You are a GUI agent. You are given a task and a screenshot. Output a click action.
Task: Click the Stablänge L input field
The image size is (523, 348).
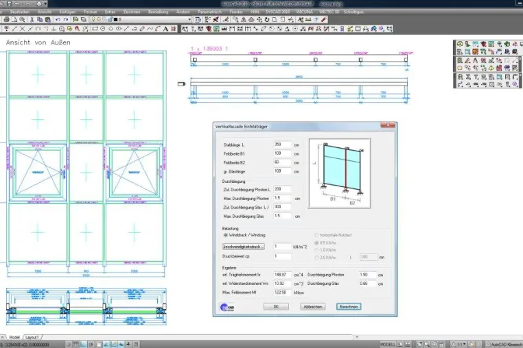tap(282, 145)
